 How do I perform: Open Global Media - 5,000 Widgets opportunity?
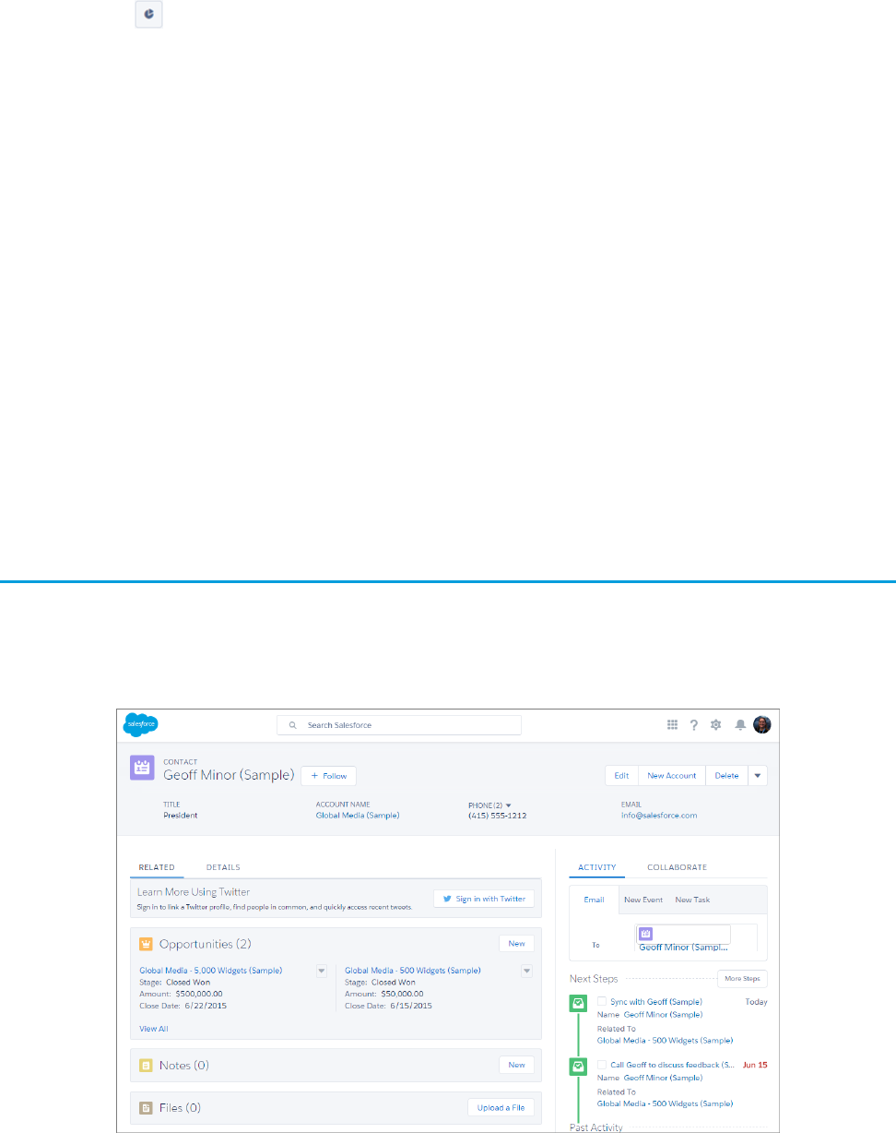(211, 971)
